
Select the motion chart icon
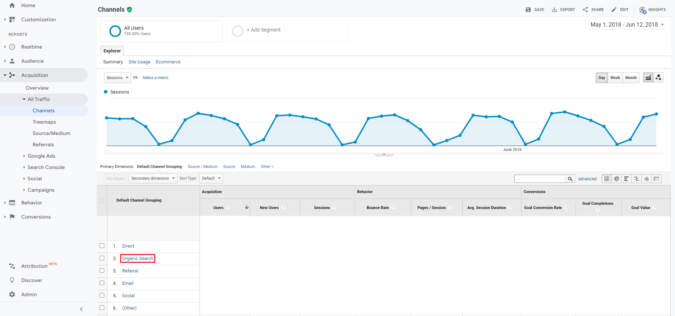click(658, 78)
